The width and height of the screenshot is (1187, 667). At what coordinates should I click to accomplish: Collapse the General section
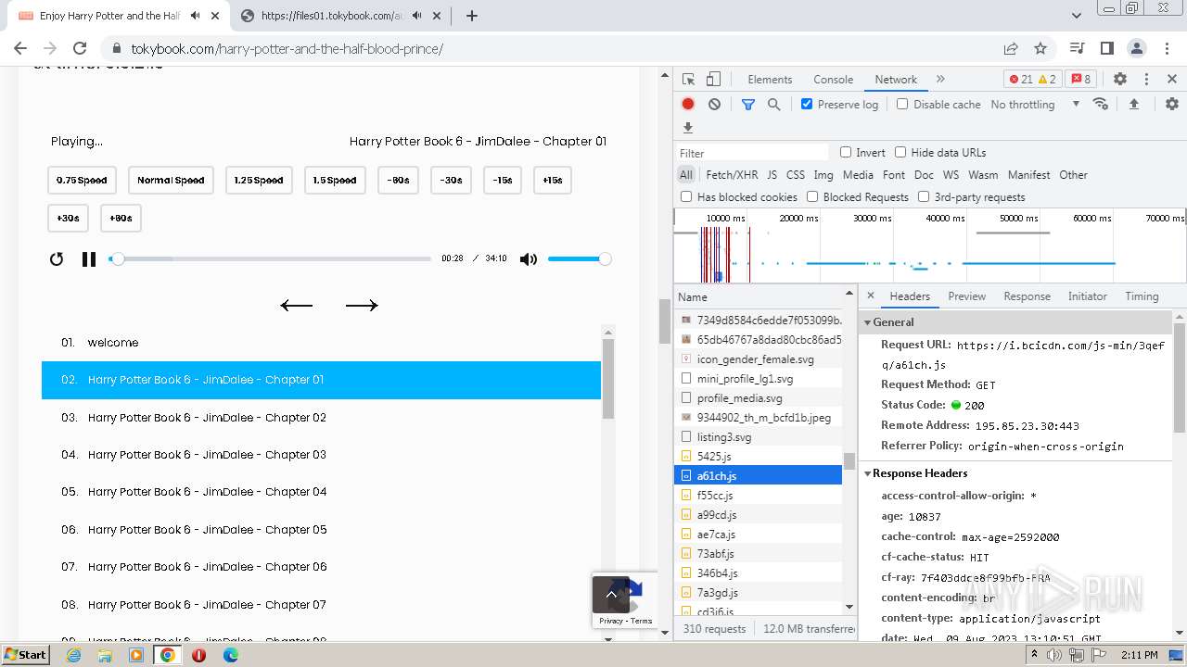(868, 322)
